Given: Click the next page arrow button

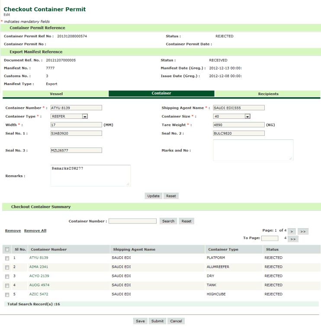Looking at the screenshot, I should tap(291, 231).
